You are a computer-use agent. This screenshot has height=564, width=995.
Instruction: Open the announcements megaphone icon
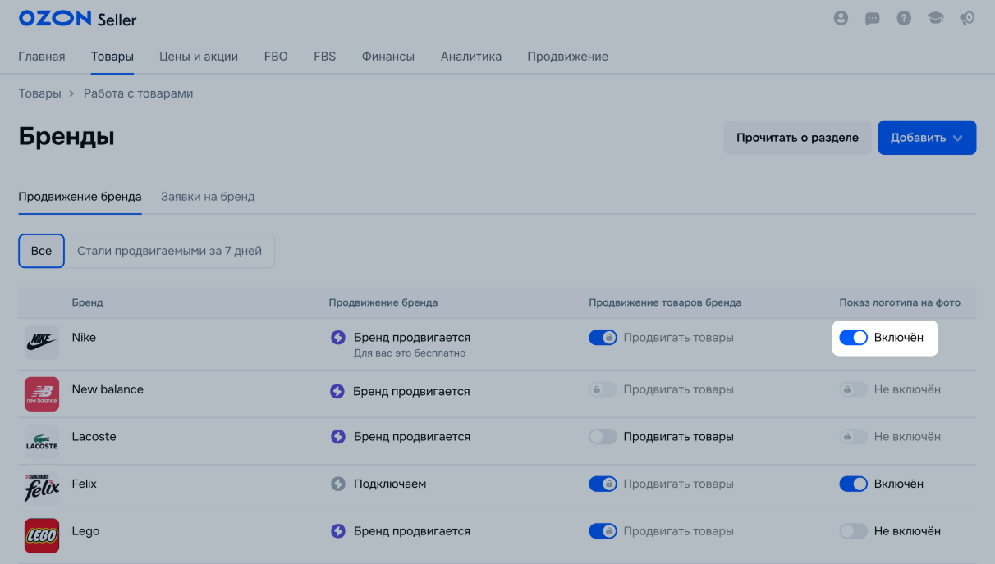point(967,18)
